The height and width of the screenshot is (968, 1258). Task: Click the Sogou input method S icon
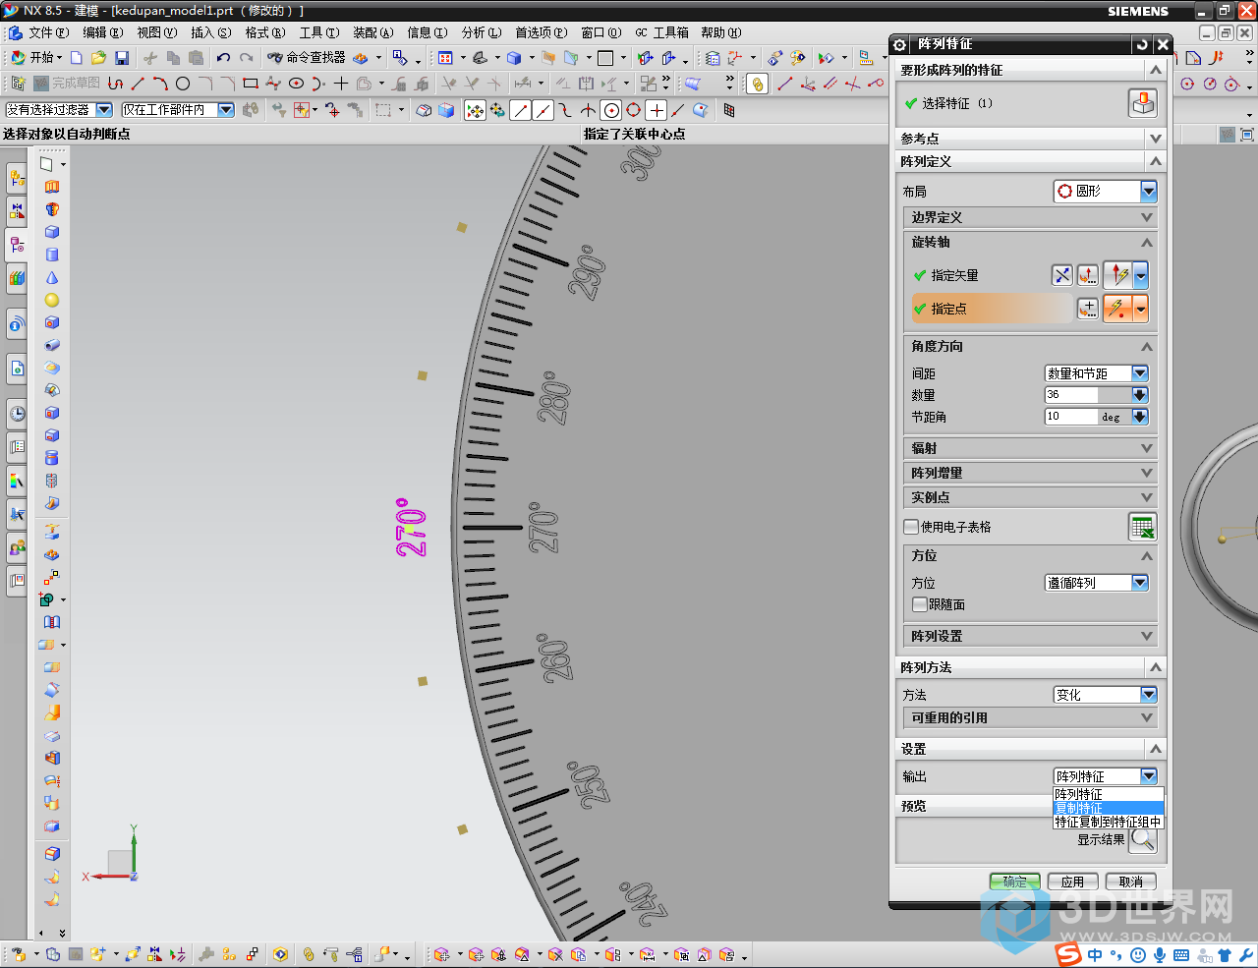(x=1068, y=954)
